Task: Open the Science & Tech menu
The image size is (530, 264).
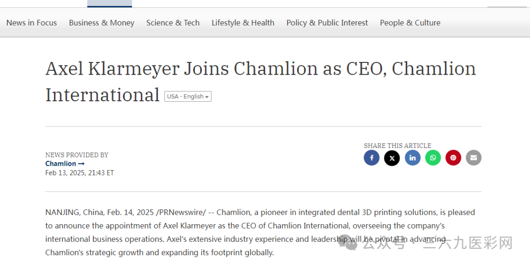Action: 173,23
